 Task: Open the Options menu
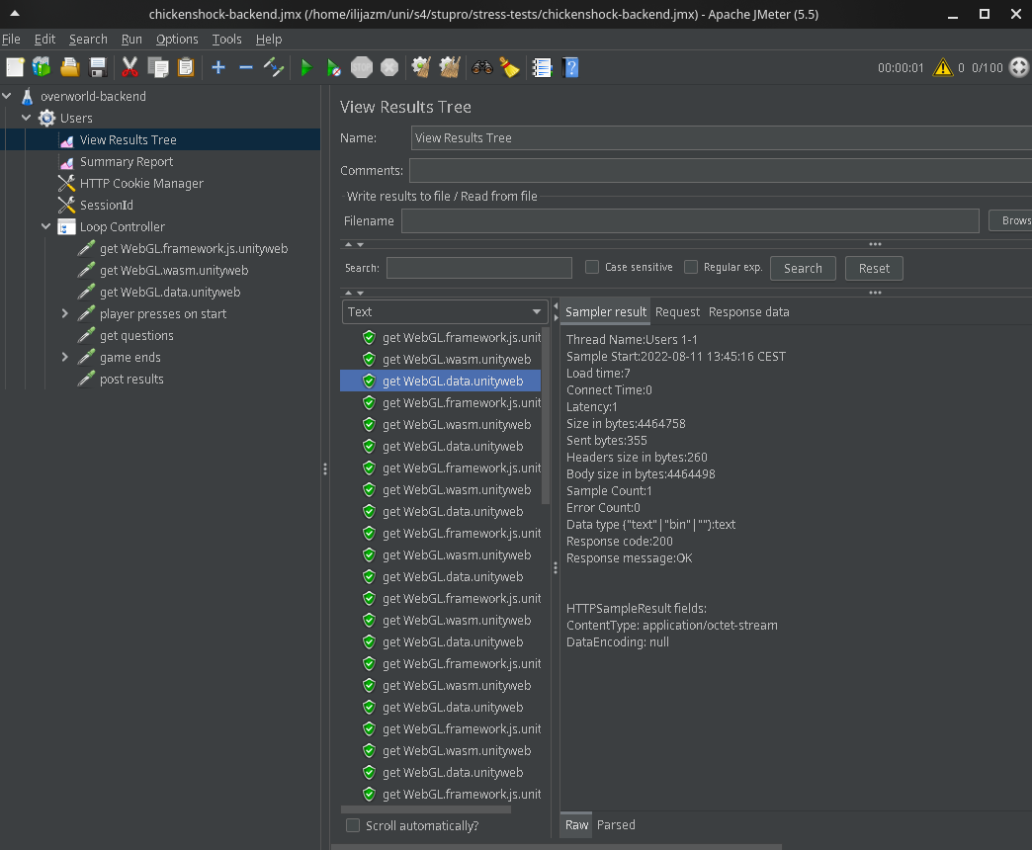coord(177,40)
